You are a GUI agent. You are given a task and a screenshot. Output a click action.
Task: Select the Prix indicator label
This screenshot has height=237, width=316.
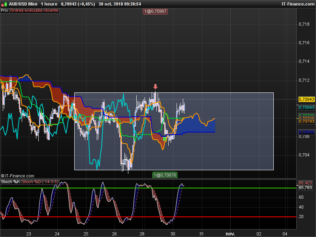pos(4,11)
